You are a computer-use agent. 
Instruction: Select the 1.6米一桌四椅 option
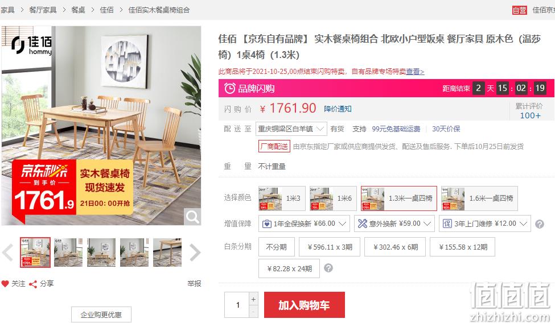point(479,198)
